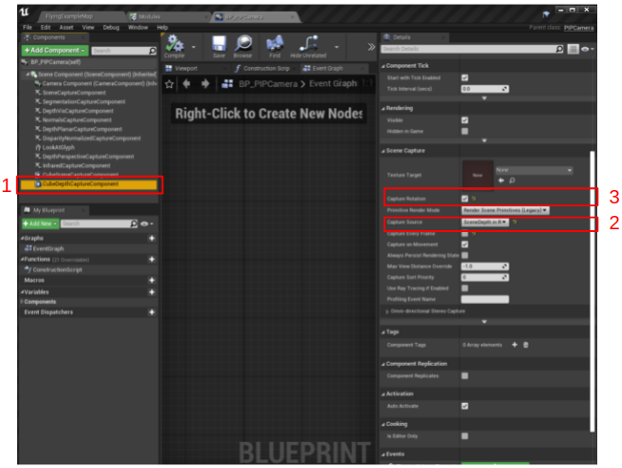Toggle Auto Activate checkbox
The height and width of the screenshot is (468, 622).
click(465, 406)
